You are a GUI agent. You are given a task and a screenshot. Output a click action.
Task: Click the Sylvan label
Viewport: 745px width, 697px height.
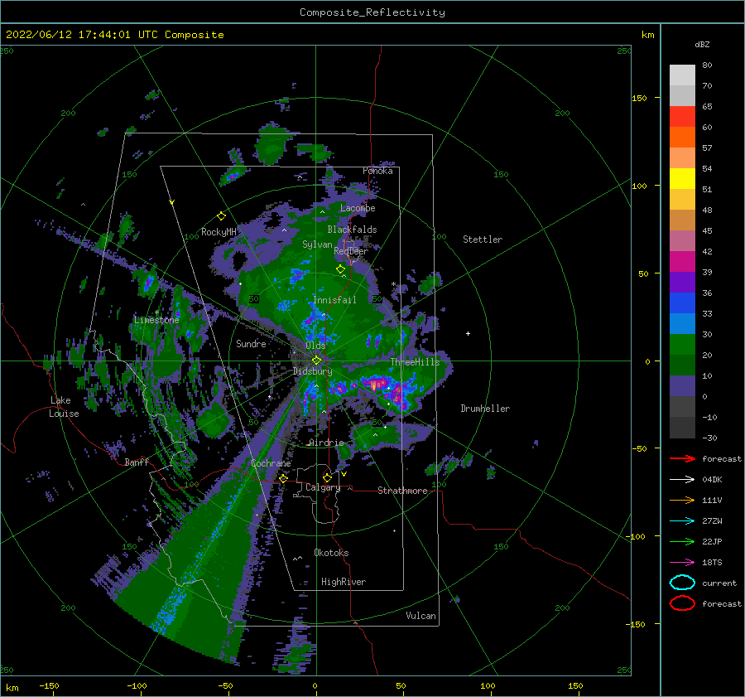coord(317,244)
